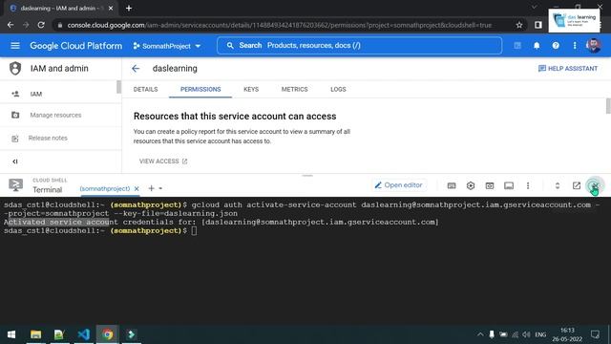Switch to the KEYS tab

point(251,89)
